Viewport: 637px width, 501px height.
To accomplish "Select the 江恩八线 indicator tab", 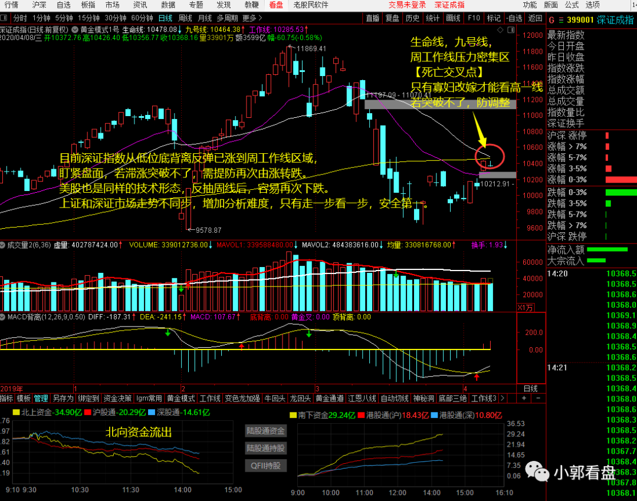I will coord(362,398).
